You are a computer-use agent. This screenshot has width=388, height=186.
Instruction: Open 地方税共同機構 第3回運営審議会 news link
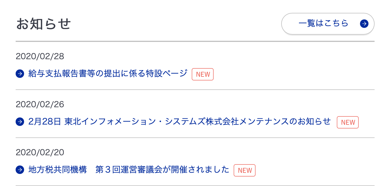(129, 170)
